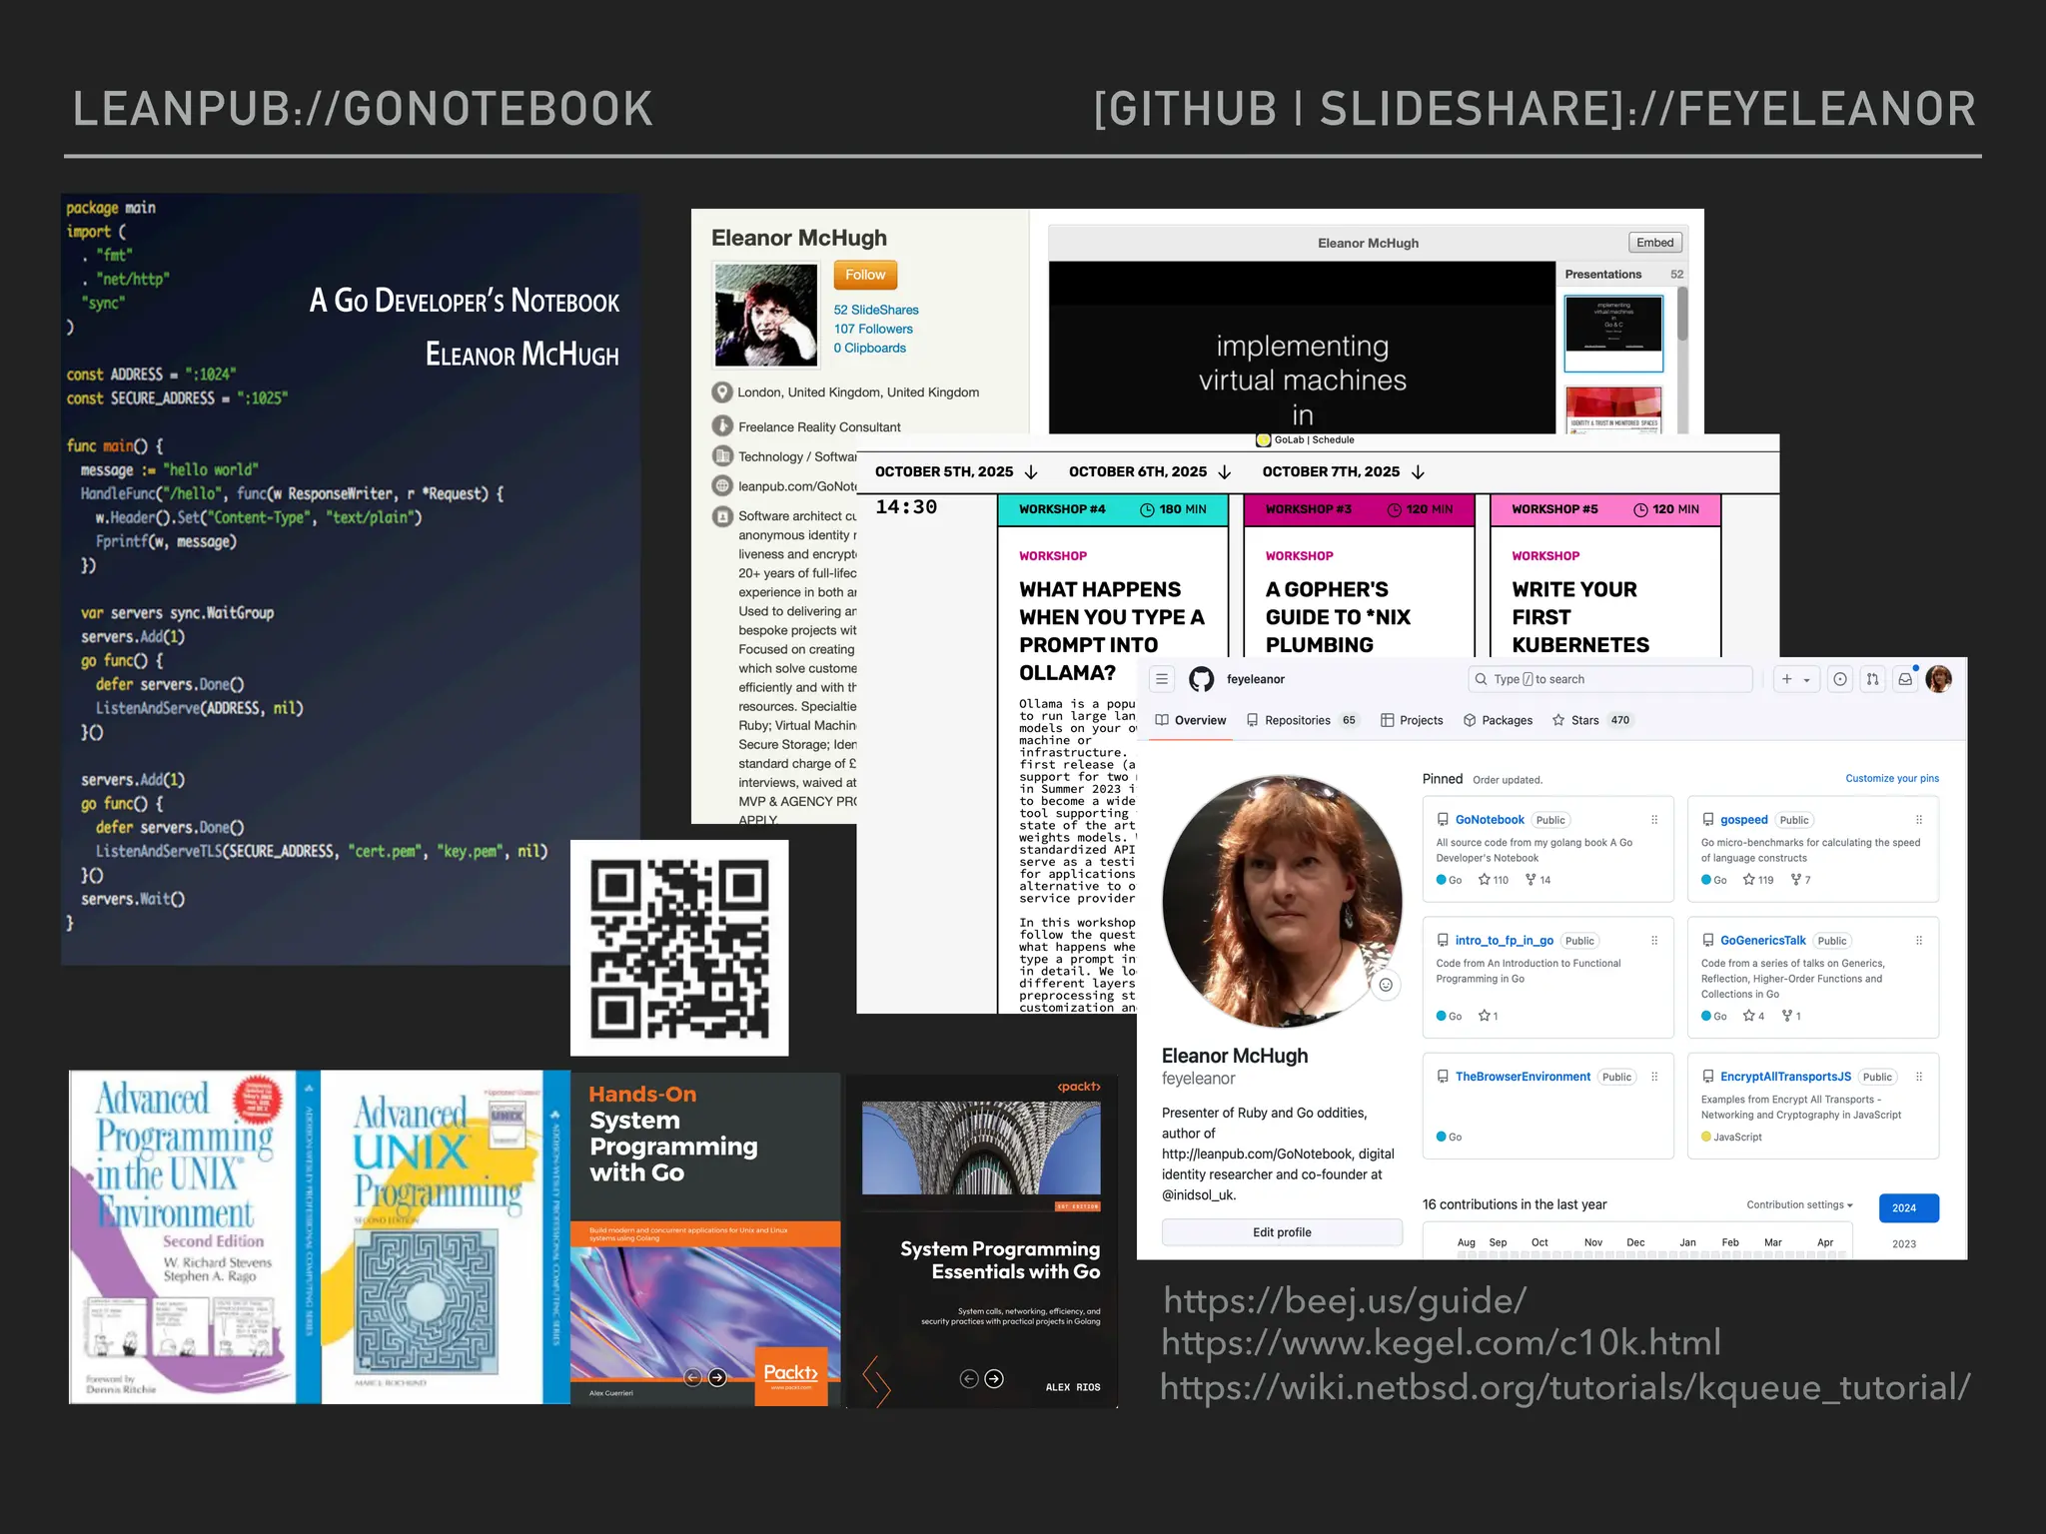2046x1534 pixels.
Task: Expand the caret beside the GitHub plus icon
Action: tap(1807, 680)
